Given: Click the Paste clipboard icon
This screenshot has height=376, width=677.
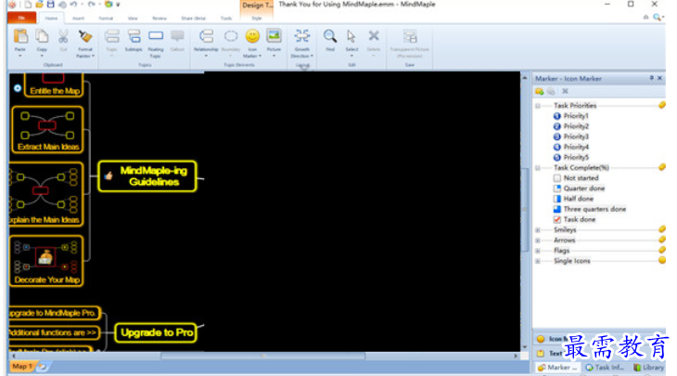Looking at the screenshot, I should click(x=20, y=36).
